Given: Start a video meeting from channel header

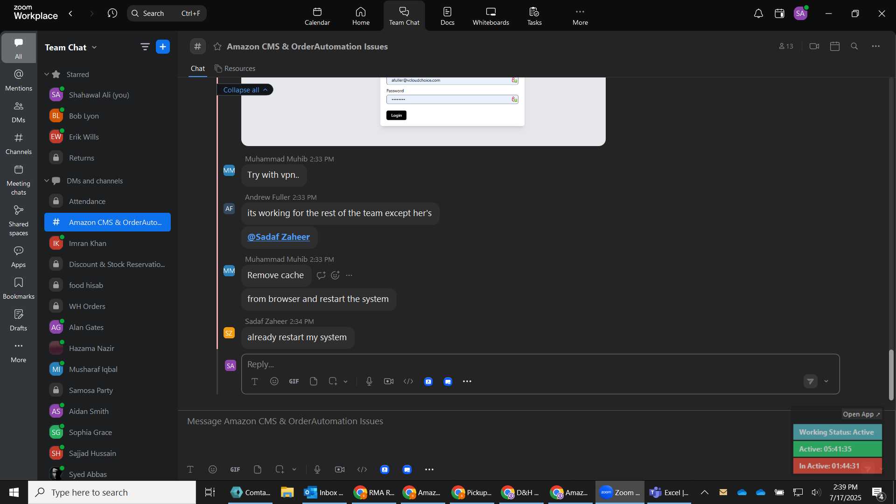Looking at the screenshot, I should coord(814,46).
